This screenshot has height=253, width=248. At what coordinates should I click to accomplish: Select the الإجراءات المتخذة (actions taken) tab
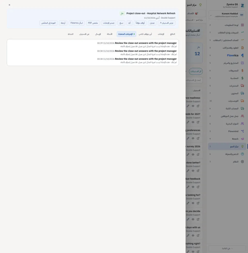click(x=126, y=34)
